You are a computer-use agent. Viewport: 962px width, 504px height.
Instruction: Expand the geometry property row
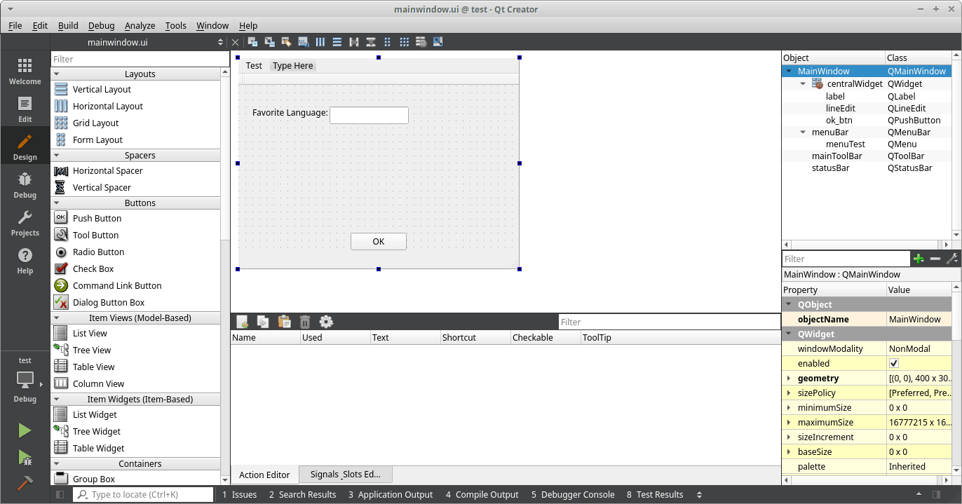coord(789,378)
